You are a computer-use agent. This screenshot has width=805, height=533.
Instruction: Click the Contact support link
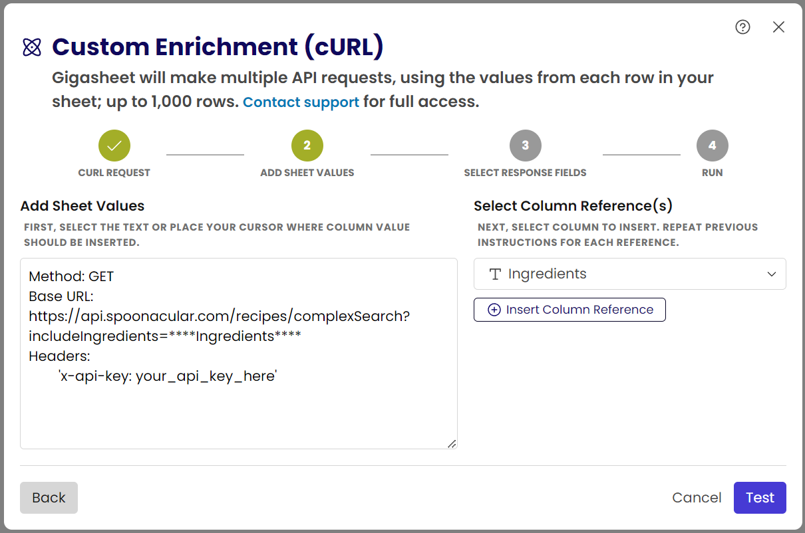301,102
